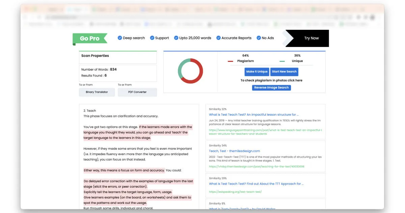Click the Upto 25,000 words checkmark icon
Image resolution: width=405 pixels, height=213 pixels.
pyautogui.click(x=176, y=38)
